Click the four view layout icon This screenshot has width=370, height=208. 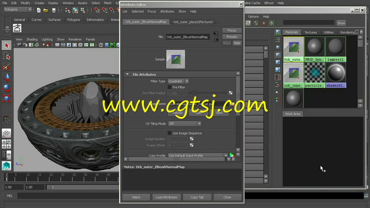(x=6, y=144)
